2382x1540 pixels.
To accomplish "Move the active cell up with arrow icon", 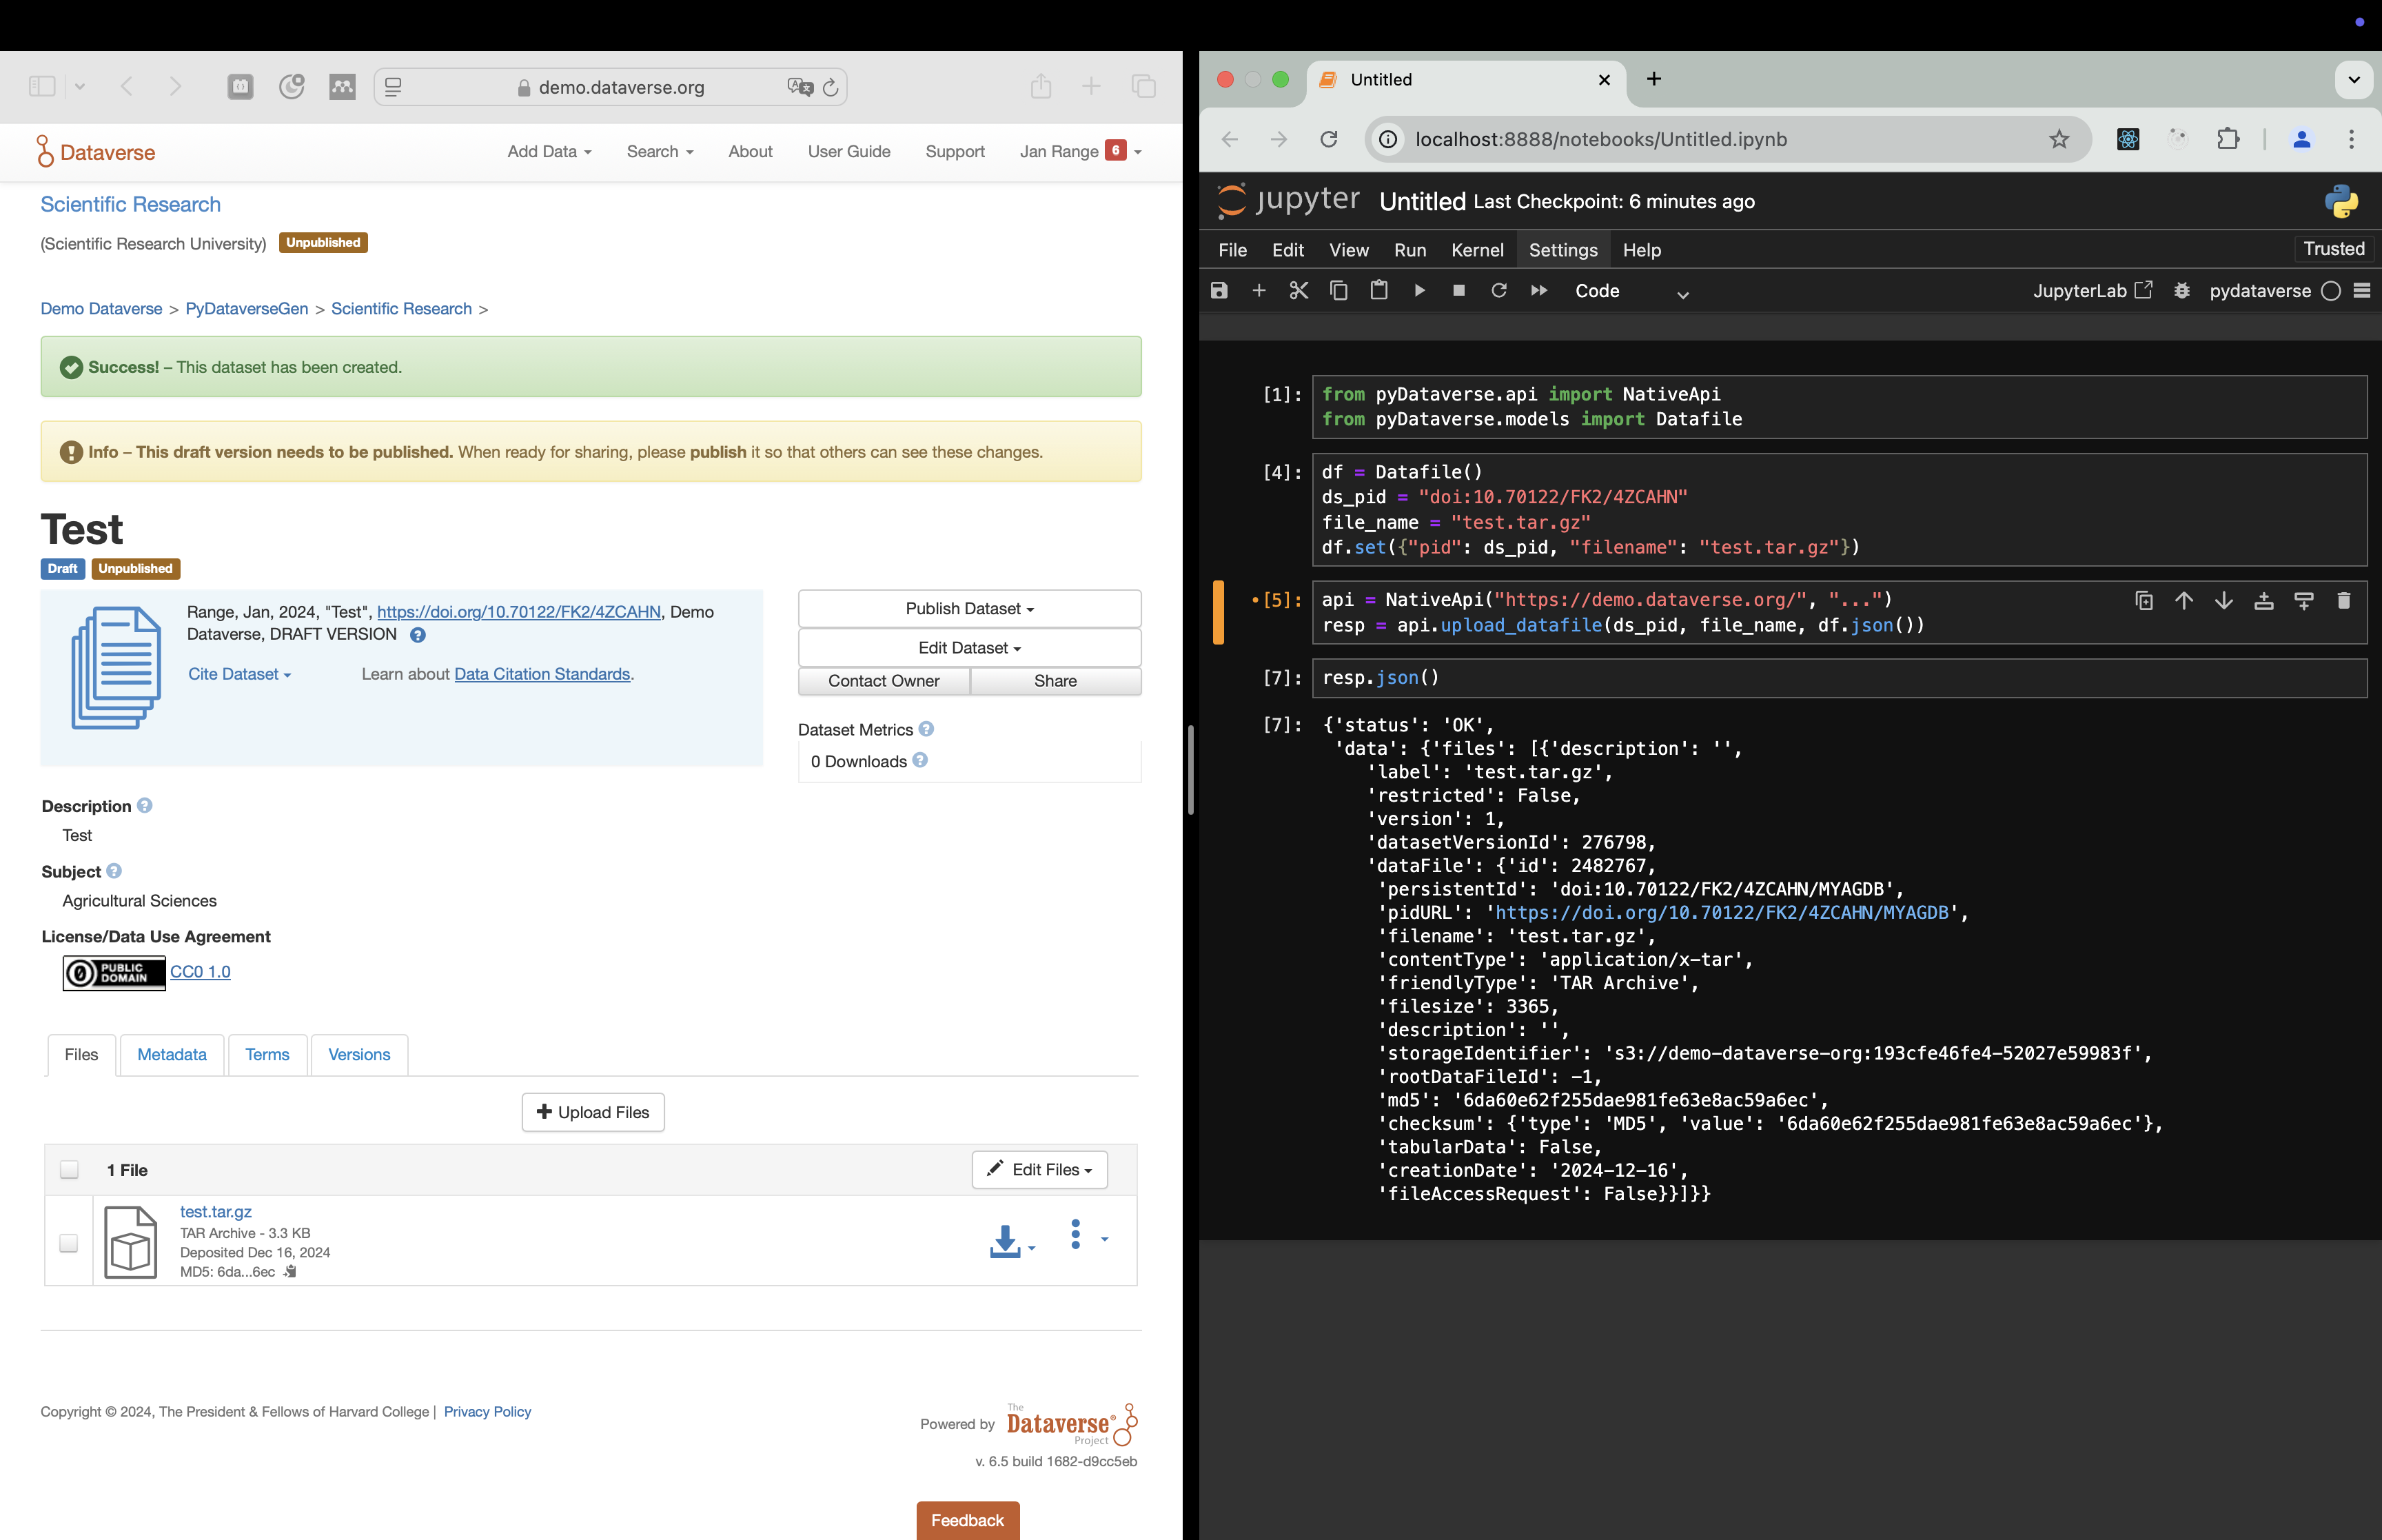I will pos(2184,600).
